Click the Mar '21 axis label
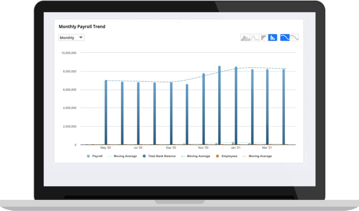This screenshot has width=359, height=211. point(267,148)
